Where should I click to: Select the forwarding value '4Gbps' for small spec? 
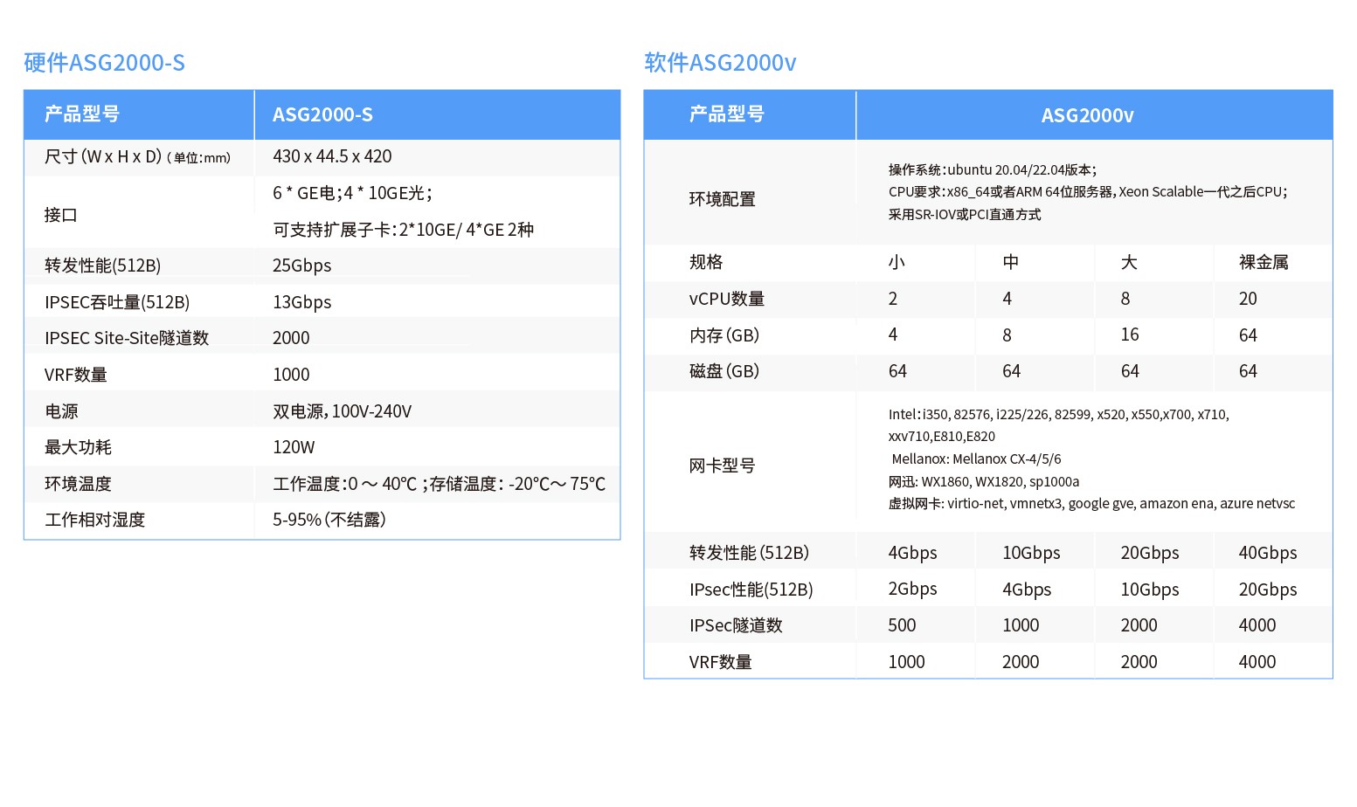912,553
